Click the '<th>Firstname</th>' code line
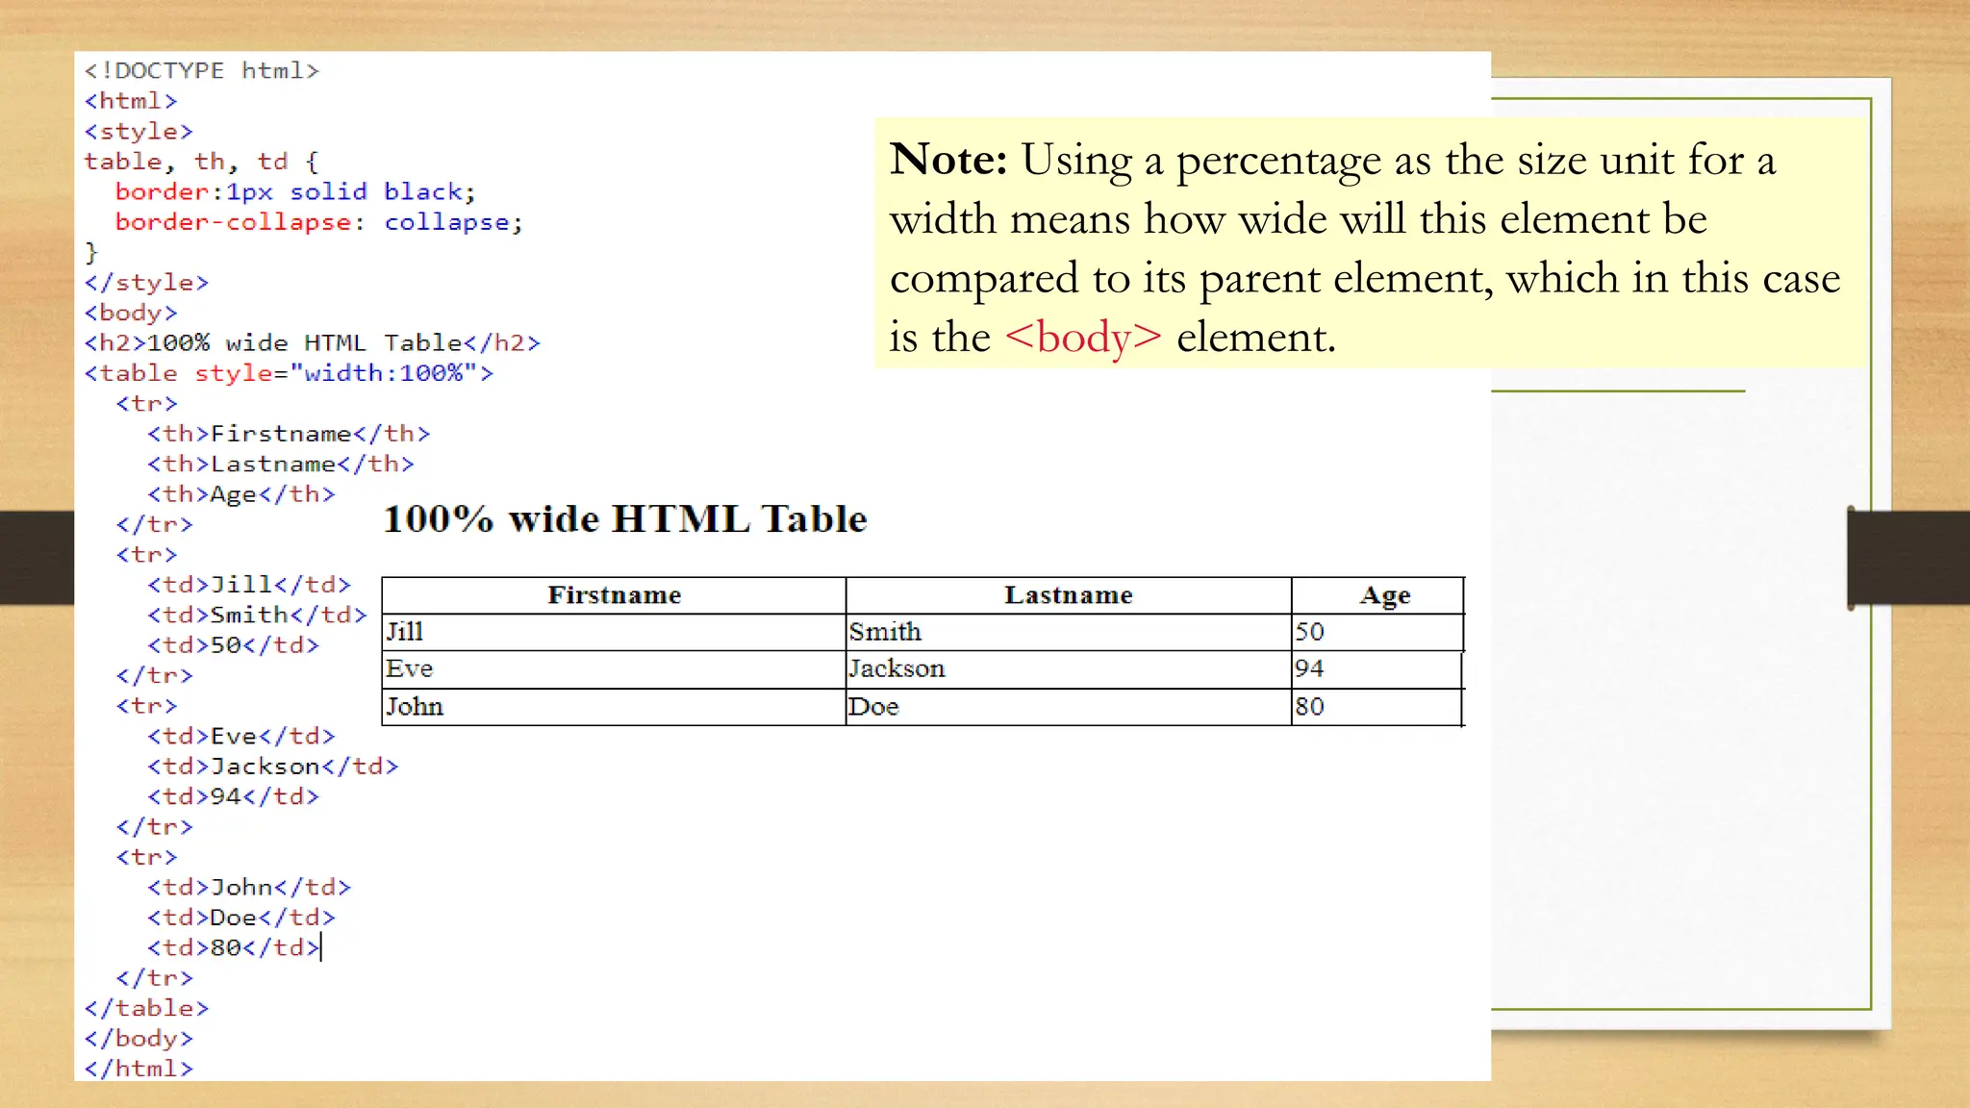This screenshot has width=1970, height=1108. point(289,434)
